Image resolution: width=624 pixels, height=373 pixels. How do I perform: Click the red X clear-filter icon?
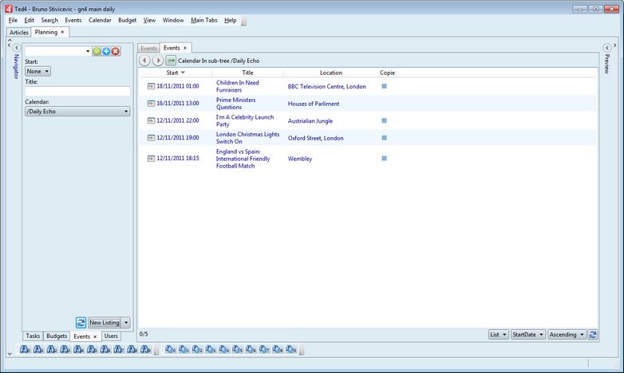[x=116, y=51]
